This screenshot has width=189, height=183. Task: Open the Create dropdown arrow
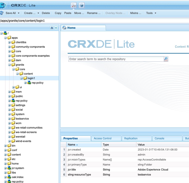[x=38, y=13]
